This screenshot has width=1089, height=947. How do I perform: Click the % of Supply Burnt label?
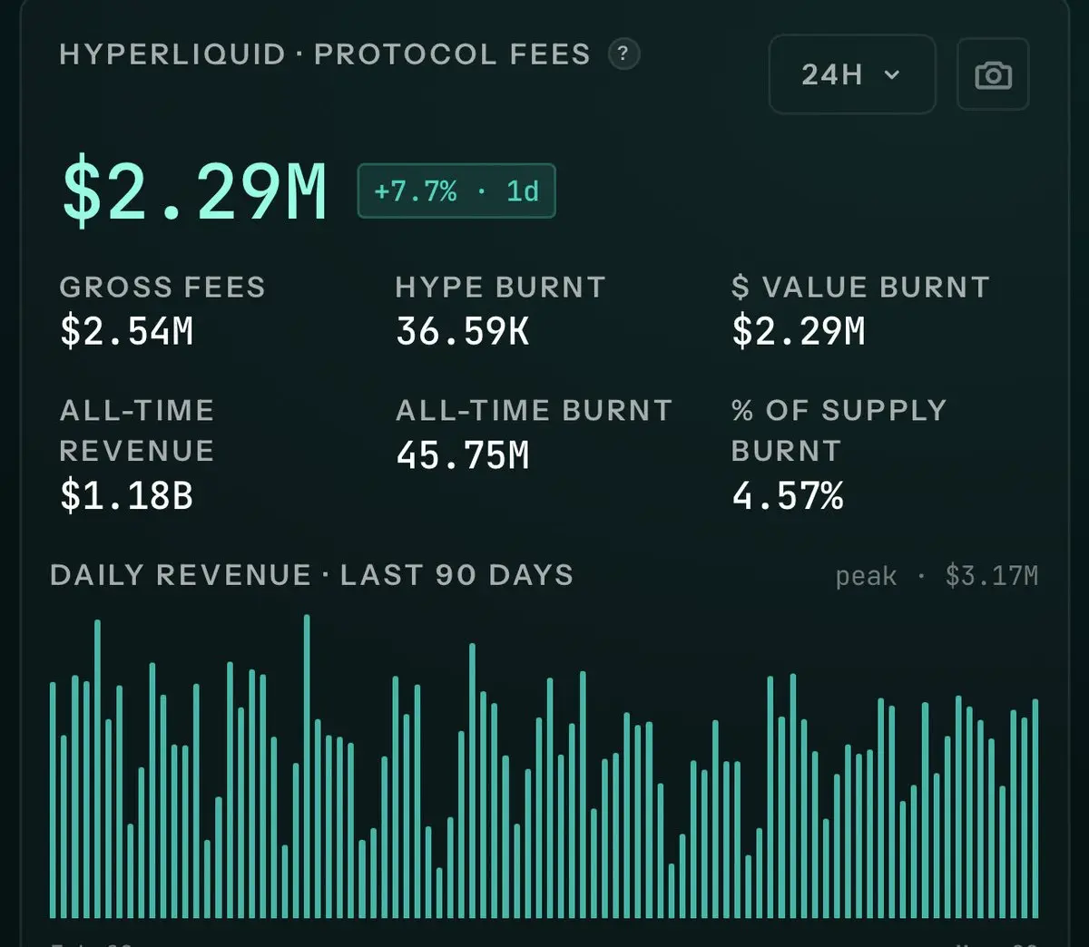pos(839,431)
